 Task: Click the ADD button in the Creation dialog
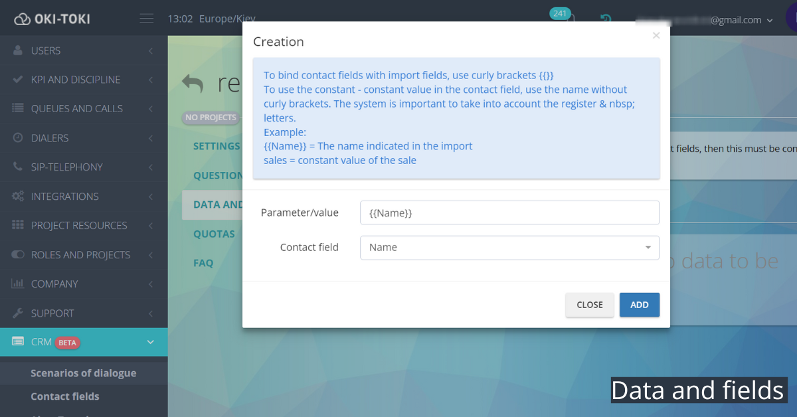point(639,305)
